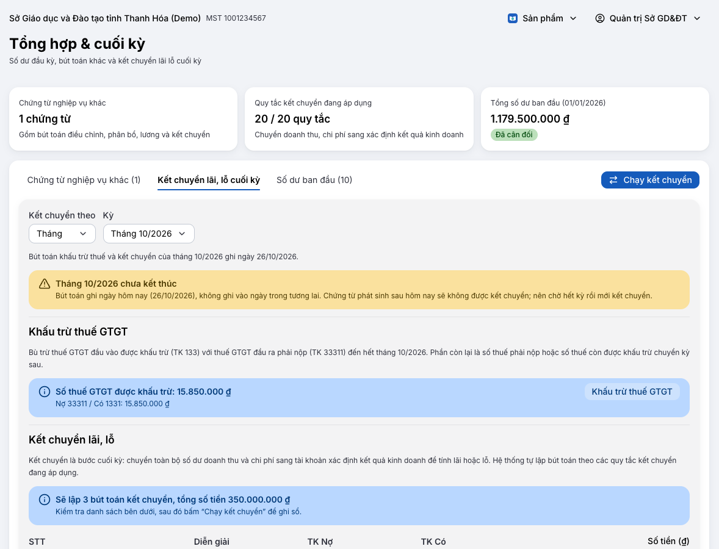Click the Số tiền (₫) column header

click(x=668, y=542)
